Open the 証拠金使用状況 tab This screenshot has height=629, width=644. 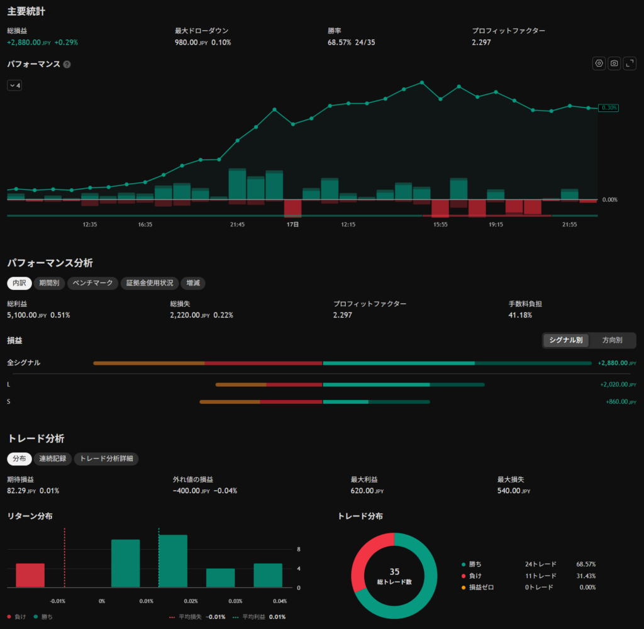tap(150, 283)
